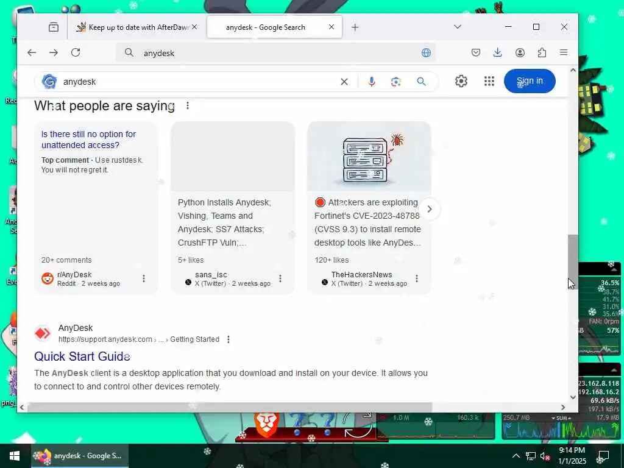This screenshot has height=468, width=624.
Task: Close the AfterDawn tab
Action: tap(194, 27)
